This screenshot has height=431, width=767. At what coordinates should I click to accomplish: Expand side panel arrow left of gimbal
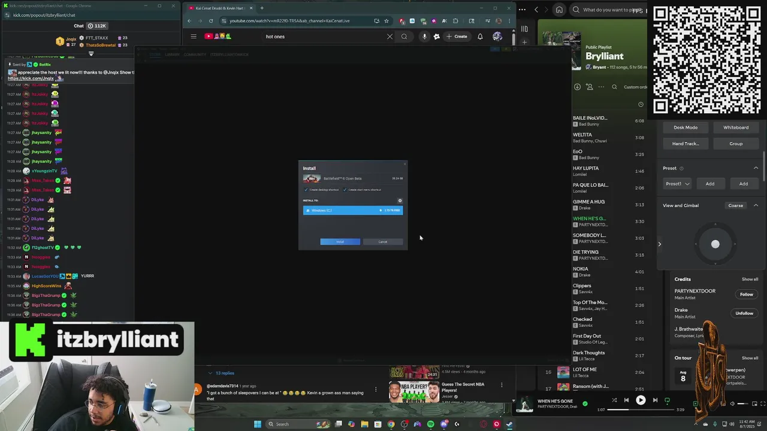click(x=660, y=244)
